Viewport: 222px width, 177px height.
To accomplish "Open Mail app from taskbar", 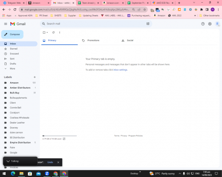I will pyautogui.click(x=39, y=173).
